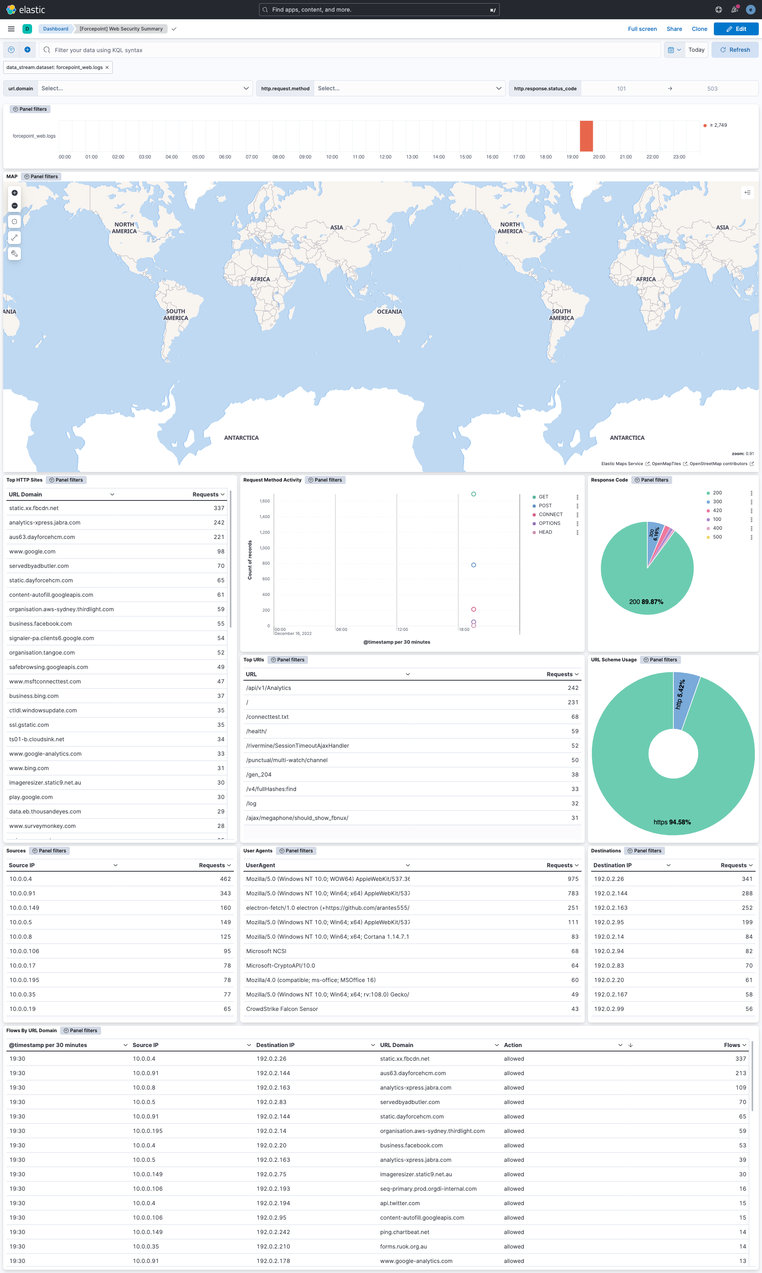Focus the global Find apps search bar
This screenshot has height=1273, width=762.
point(379,10)
